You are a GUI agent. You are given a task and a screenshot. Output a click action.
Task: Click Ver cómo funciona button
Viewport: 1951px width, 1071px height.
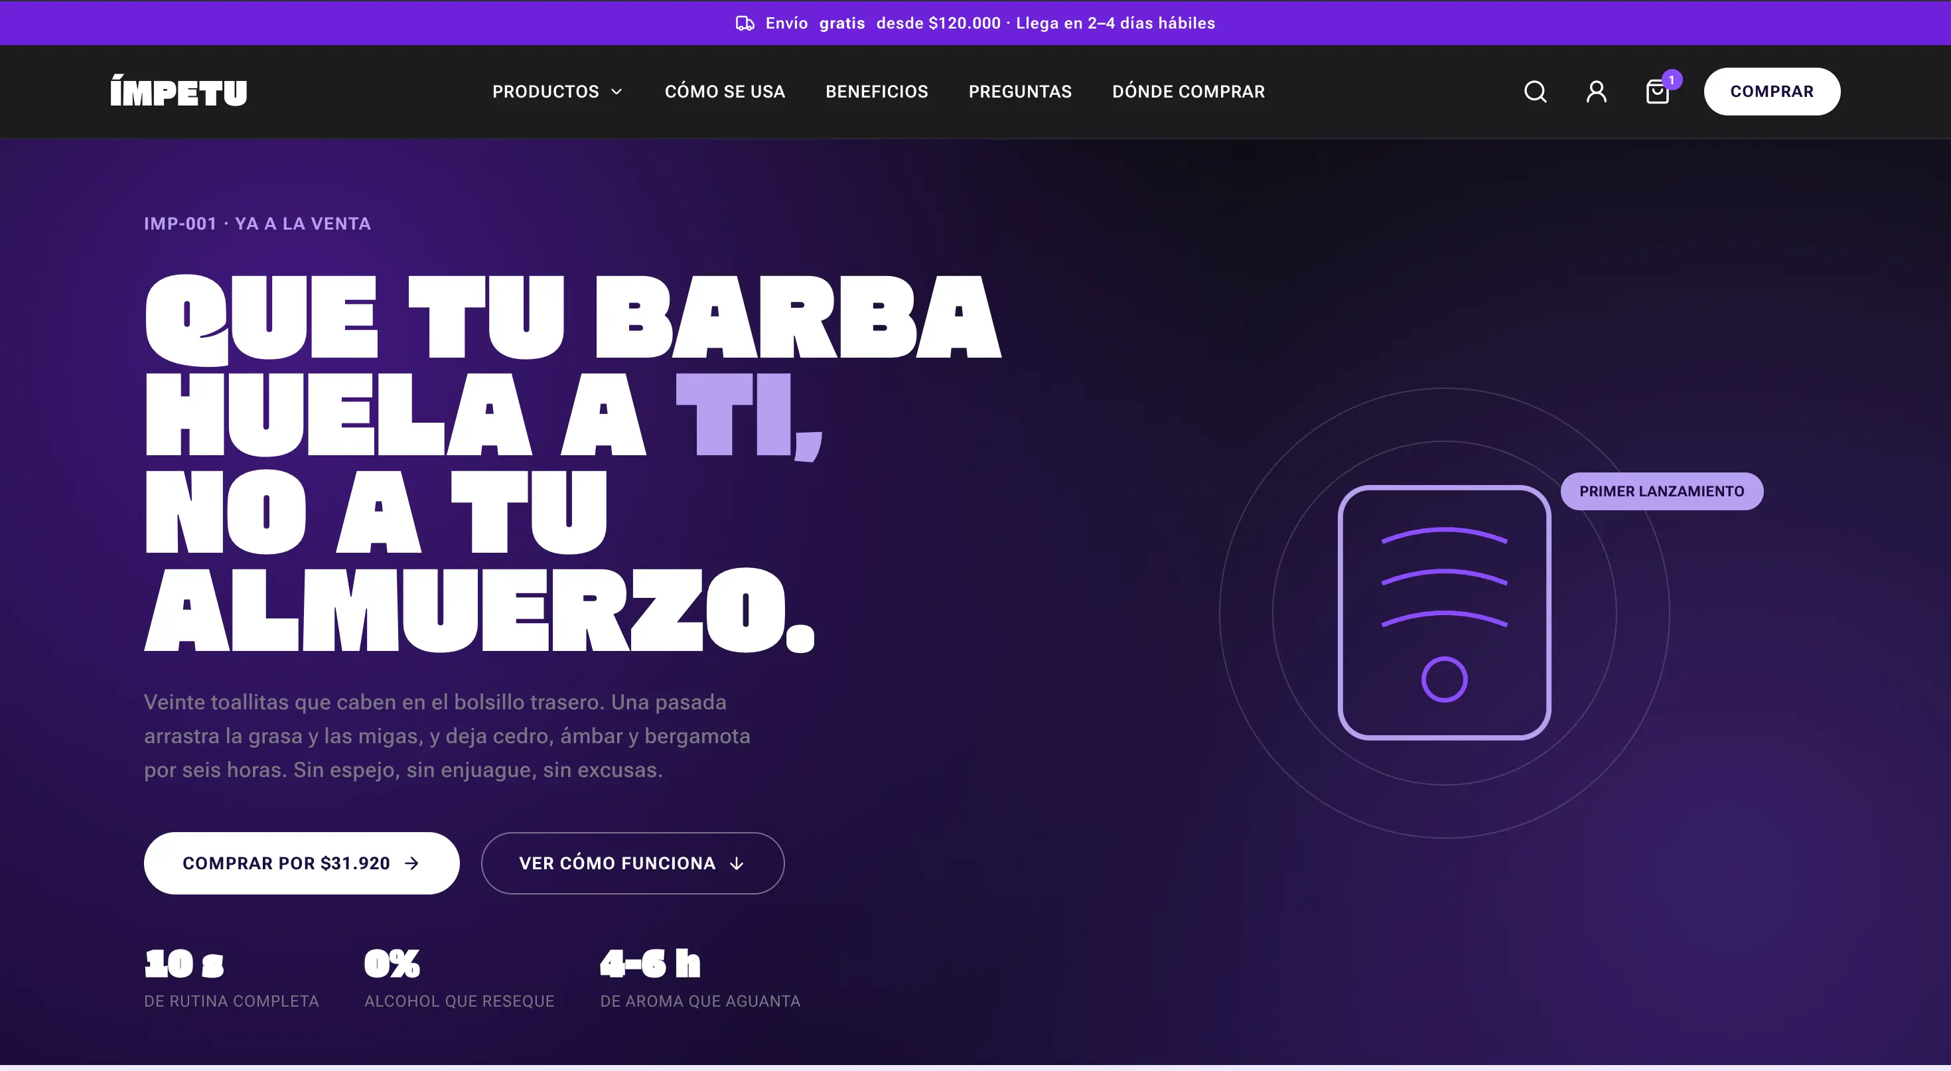[632, 863]
